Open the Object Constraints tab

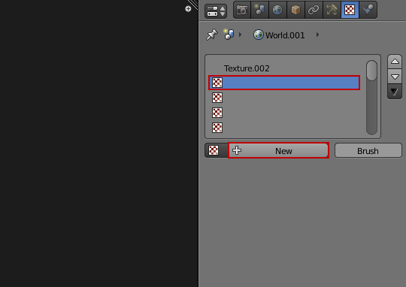tap(314, 10)
